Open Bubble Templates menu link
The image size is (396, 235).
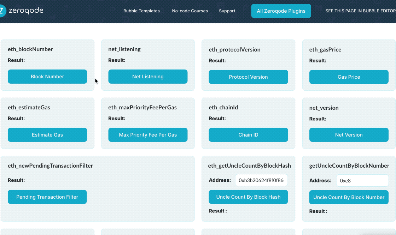(141, 11)
